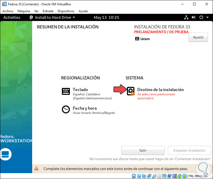Click VirtualBox recording status icon
The image size is (213, 179).
click(169, 176)
